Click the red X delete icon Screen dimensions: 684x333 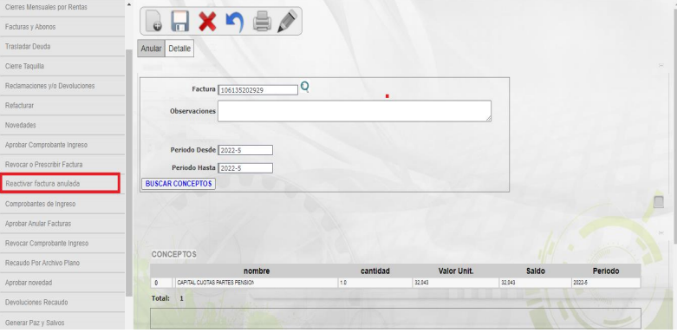point(207,21)
